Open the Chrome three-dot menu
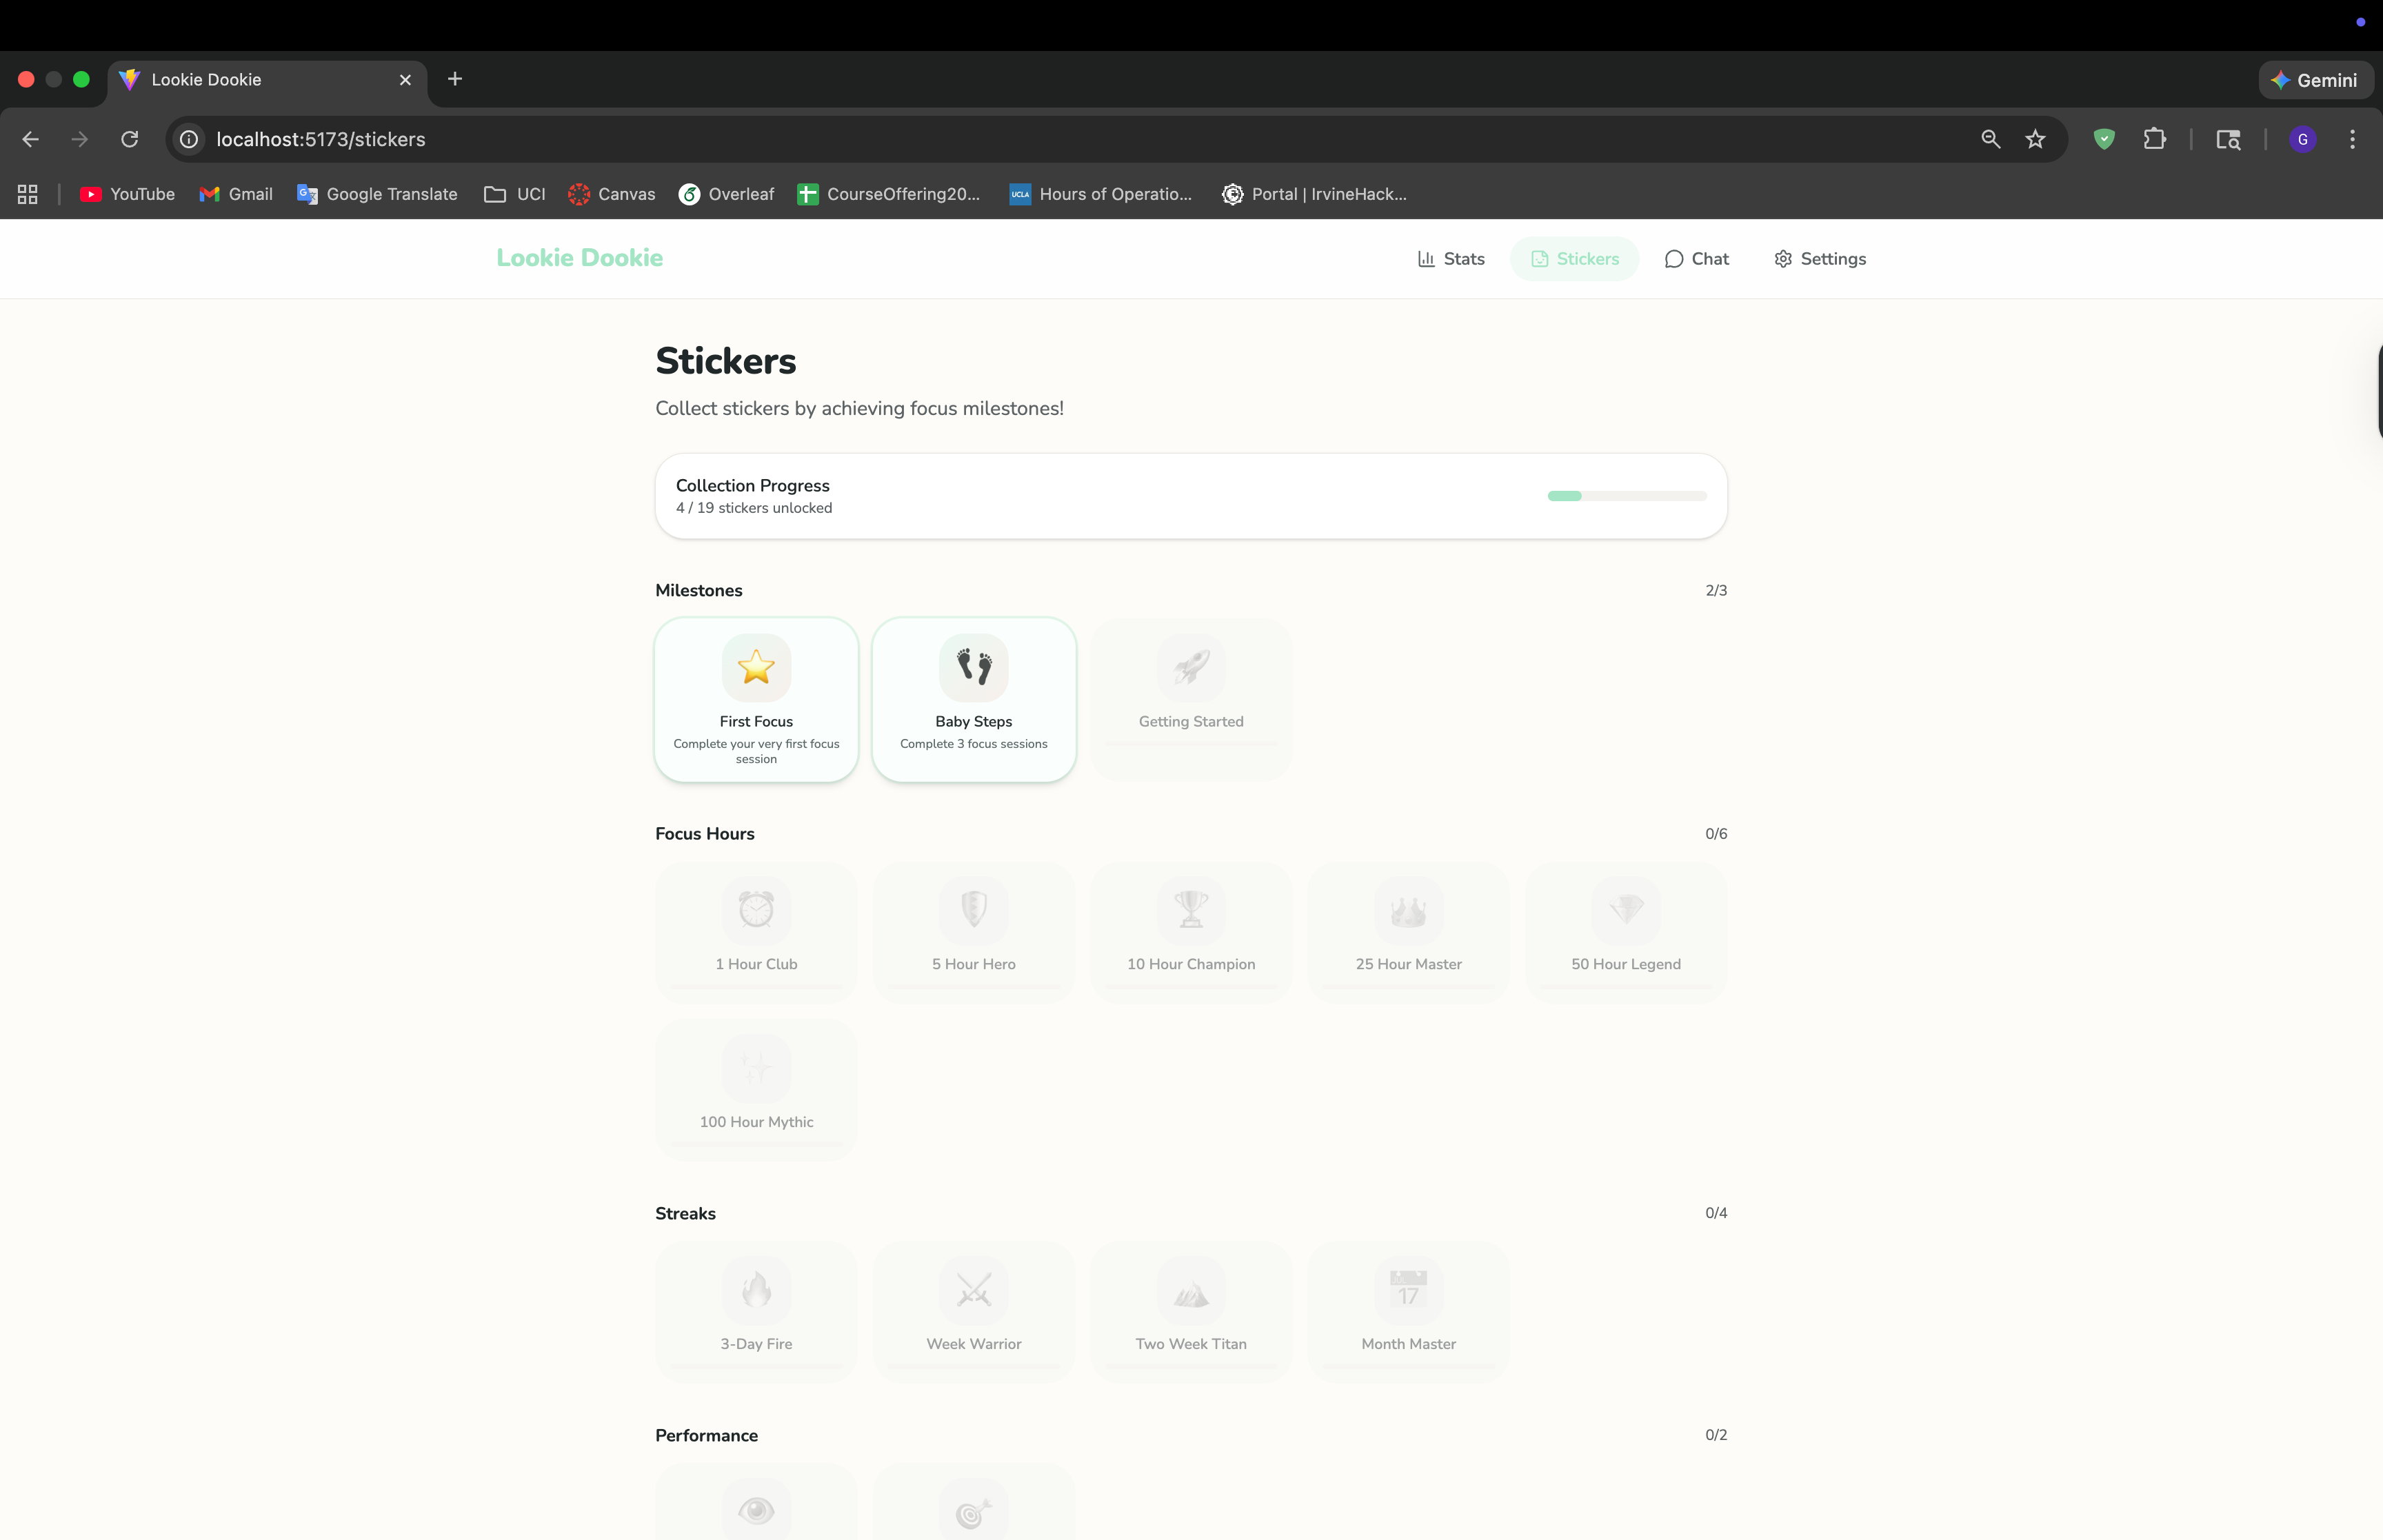The image size is (2383, 1540). coord(2352,139)
